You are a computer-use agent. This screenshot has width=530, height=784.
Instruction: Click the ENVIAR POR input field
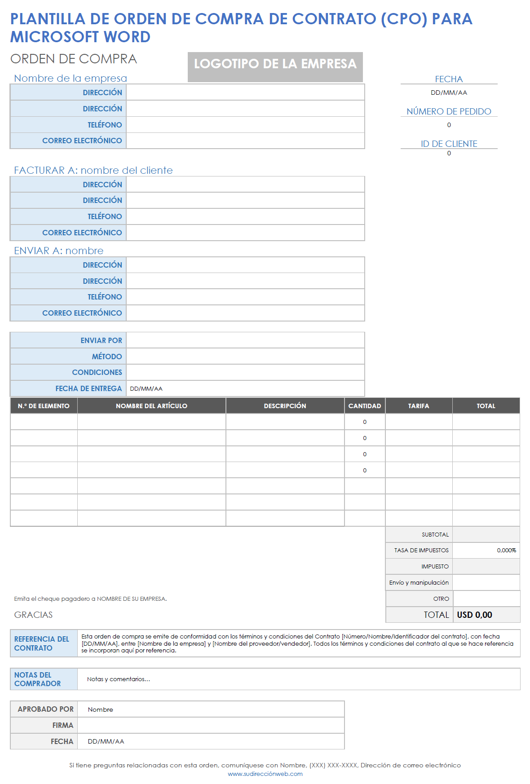tap(245, 340)
